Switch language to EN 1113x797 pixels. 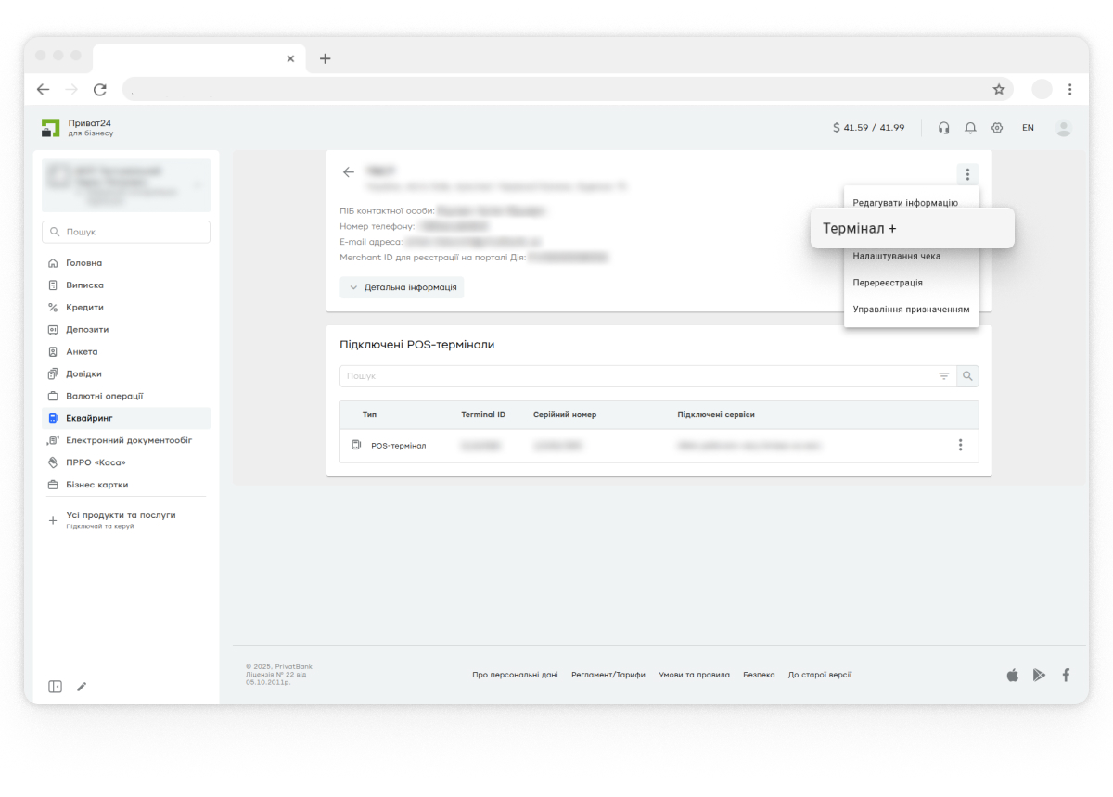[x=1028, y=128]
